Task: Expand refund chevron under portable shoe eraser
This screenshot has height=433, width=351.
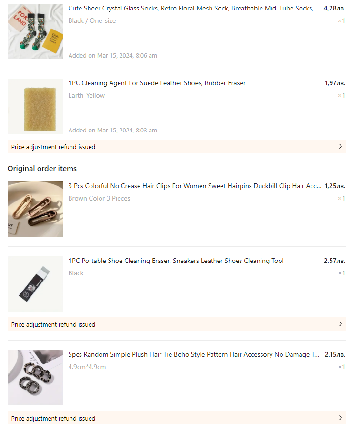Action: coord(340,324)
